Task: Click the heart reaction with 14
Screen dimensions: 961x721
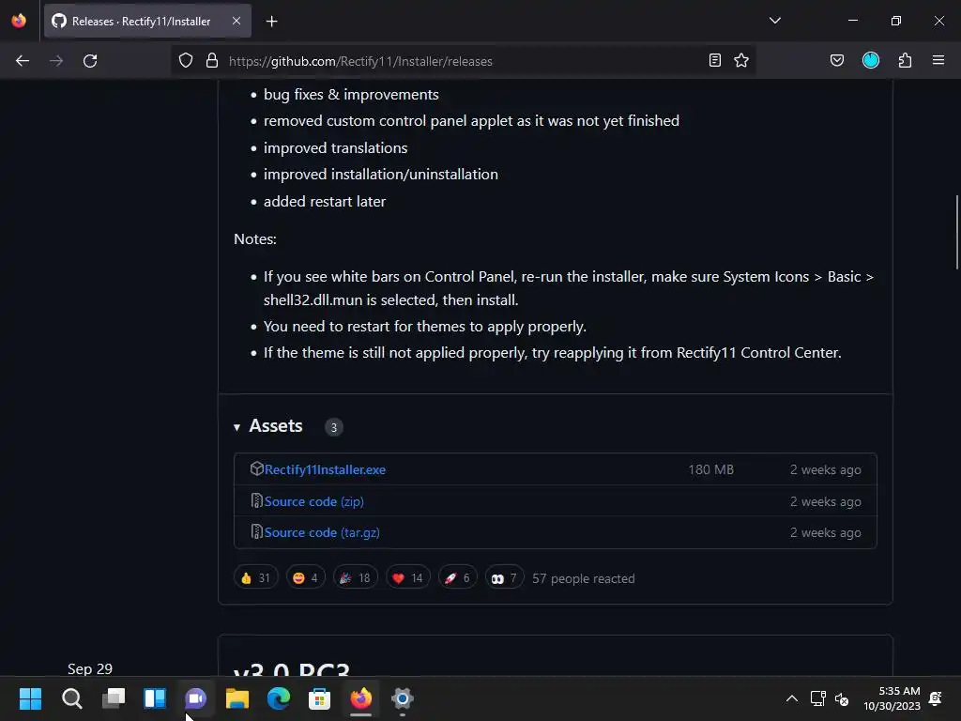Action: click(x=407, y=577)
